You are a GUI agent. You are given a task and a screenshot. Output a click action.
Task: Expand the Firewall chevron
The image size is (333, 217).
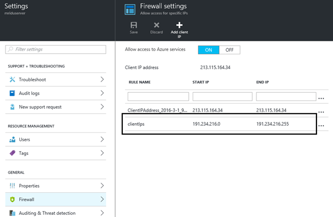point(102,199)
